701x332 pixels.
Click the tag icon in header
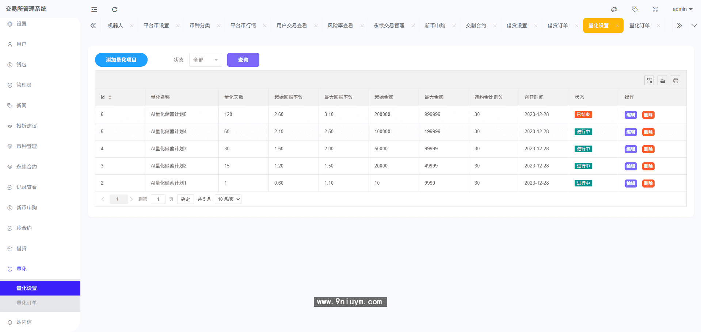pyautogui.click(x=635, y=9)
